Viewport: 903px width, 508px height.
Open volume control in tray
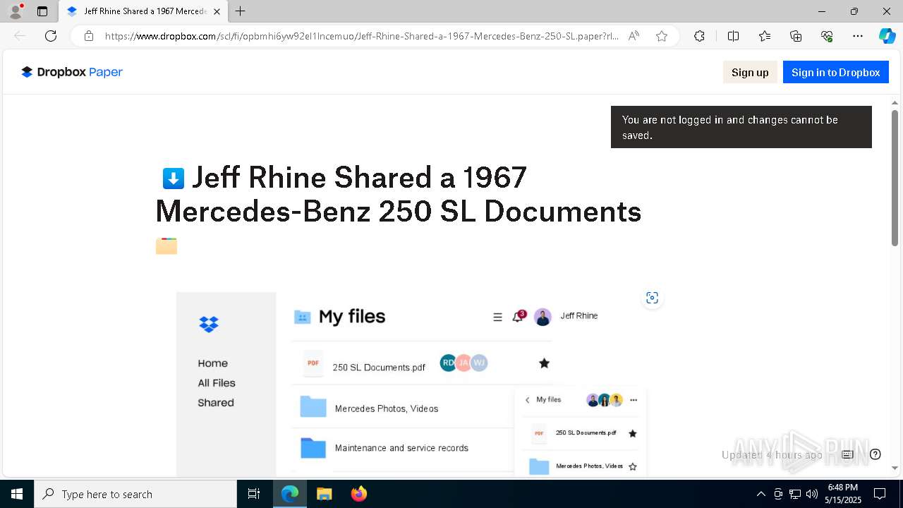pyautogui.click(x=812, y=494)
